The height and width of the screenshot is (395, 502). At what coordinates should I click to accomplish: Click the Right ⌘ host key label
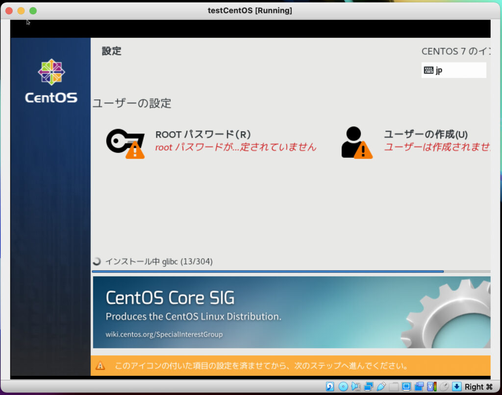point(478,387)
